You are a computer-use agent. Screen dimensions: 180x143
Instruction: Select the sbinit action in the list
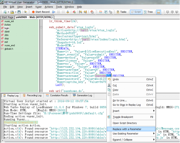pyautogui.click(x=7, y=32)
